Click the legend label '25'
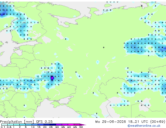Viewport: 166px width, 128px height. pos(51,127)
